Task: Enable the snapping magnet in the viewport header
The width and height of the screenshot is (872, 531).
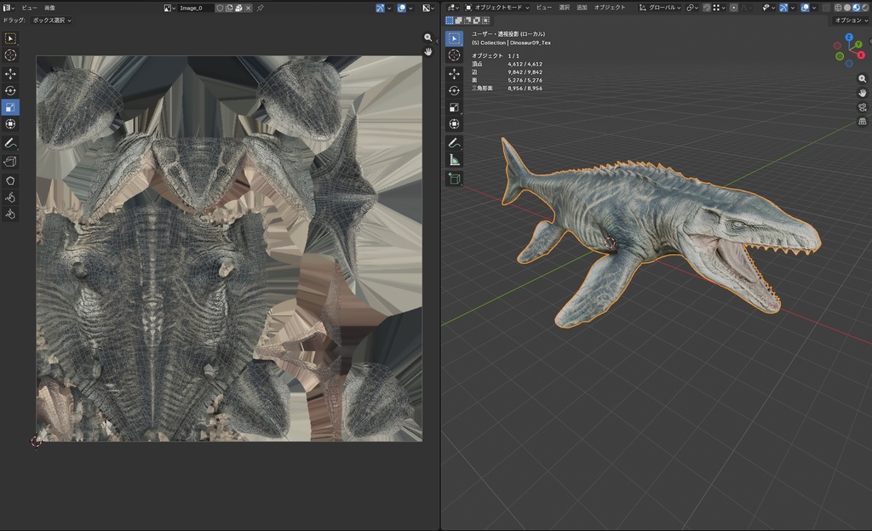Action: 706,8
